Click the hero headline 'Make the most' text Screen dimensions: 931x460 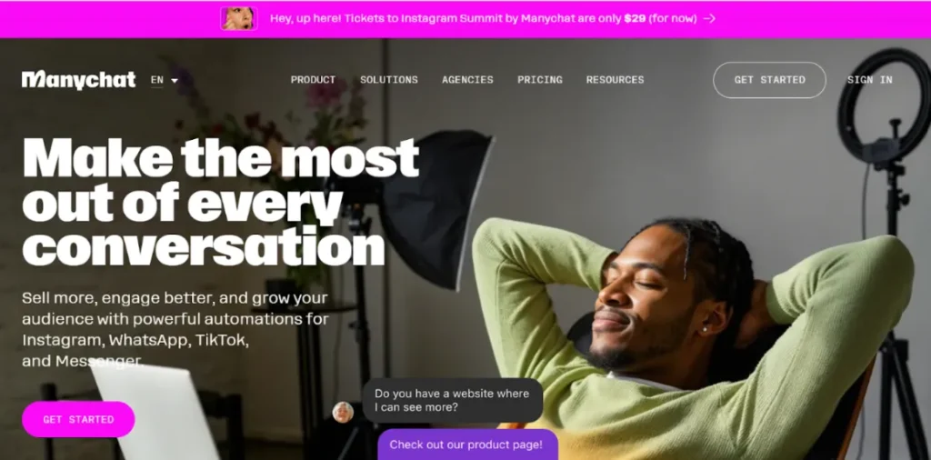point(220,157)
